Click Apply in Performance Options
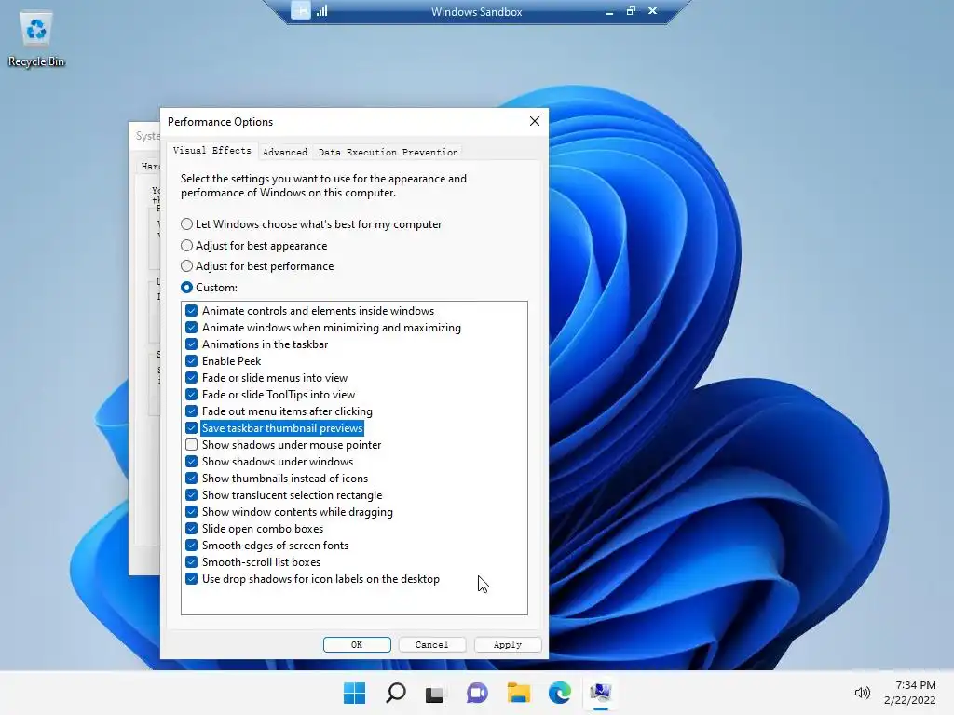This screenshot has height=715, width=954. pos(508,644)
